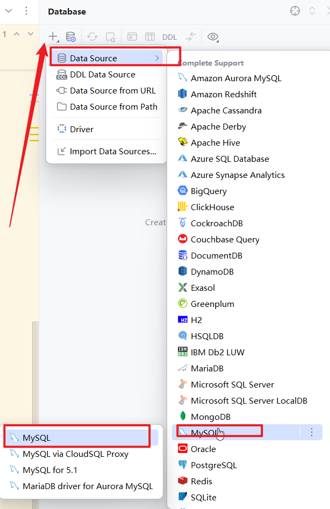
Task: Open Data Source Properties icon
Action: [71, 37]
